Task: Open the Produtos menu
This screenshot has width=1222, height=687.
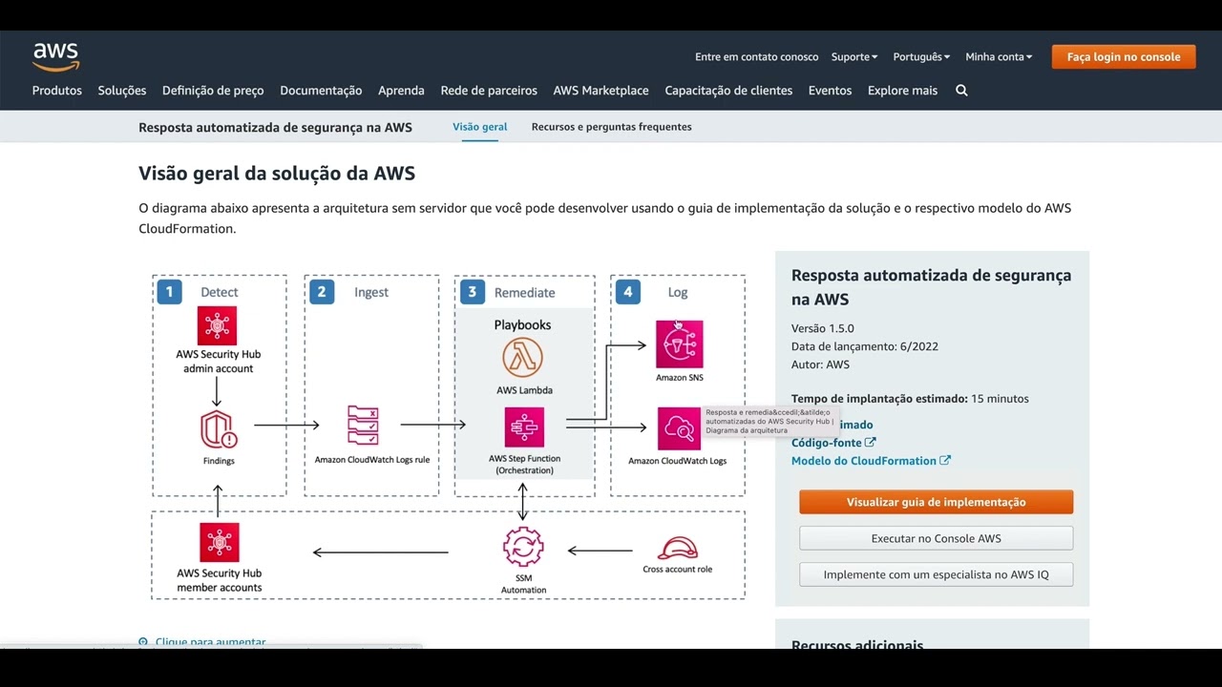Action: click(x=57, y=91)
